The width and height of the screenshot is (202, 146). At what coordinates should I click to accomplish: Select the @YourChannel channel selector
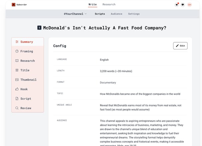click(x=75, y=14)
